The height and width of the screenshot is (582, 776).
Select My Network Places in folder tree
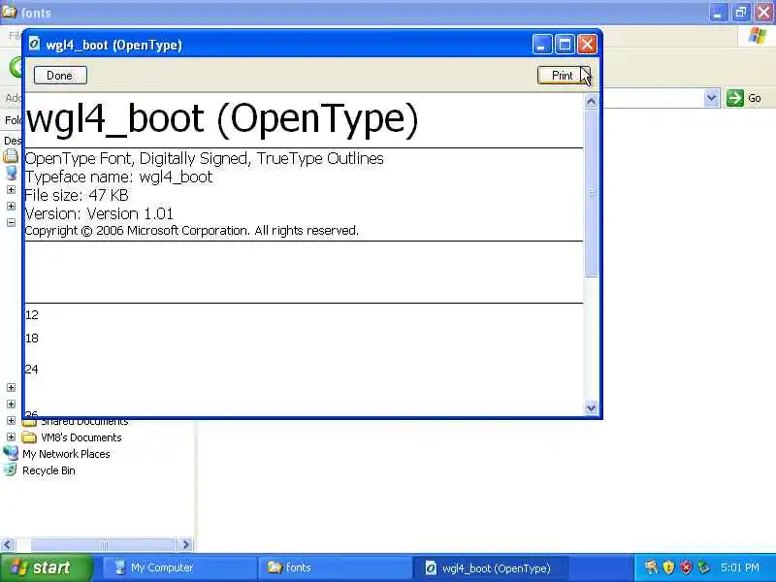66,454
